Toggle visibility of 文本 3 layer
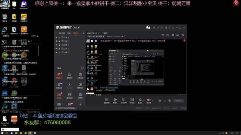The height and width of the screenshot is (135, 241). 56,45
